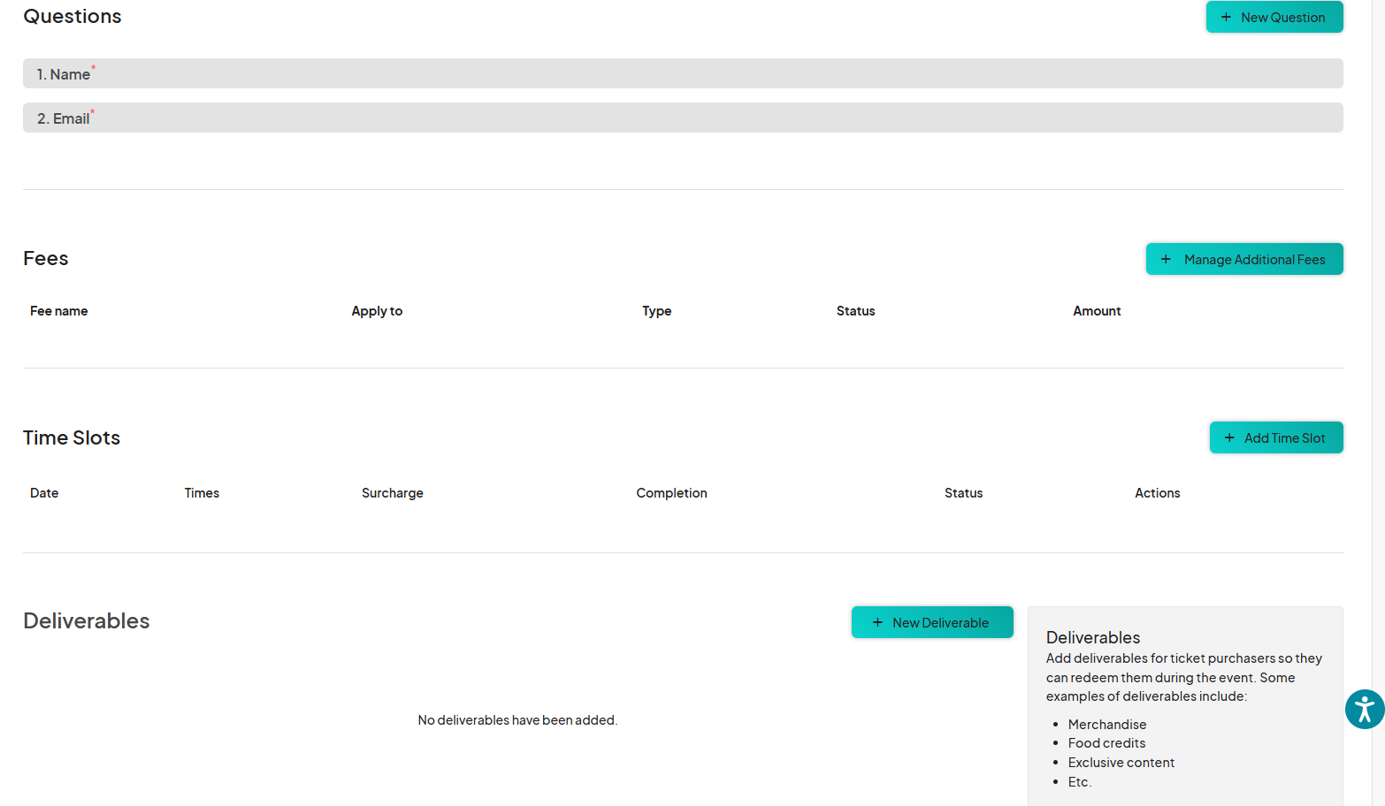Screen dimensions: 1385x806
Task: Click the Fee name column header
Action: (x=58, y=311)
